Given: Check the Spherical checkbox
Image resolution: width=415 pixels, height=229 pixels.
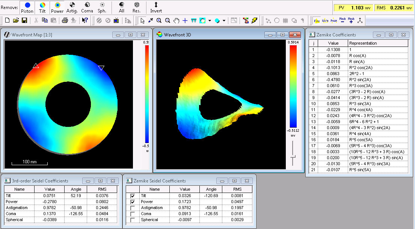Looking at the screenshot, I should [132, 220].
